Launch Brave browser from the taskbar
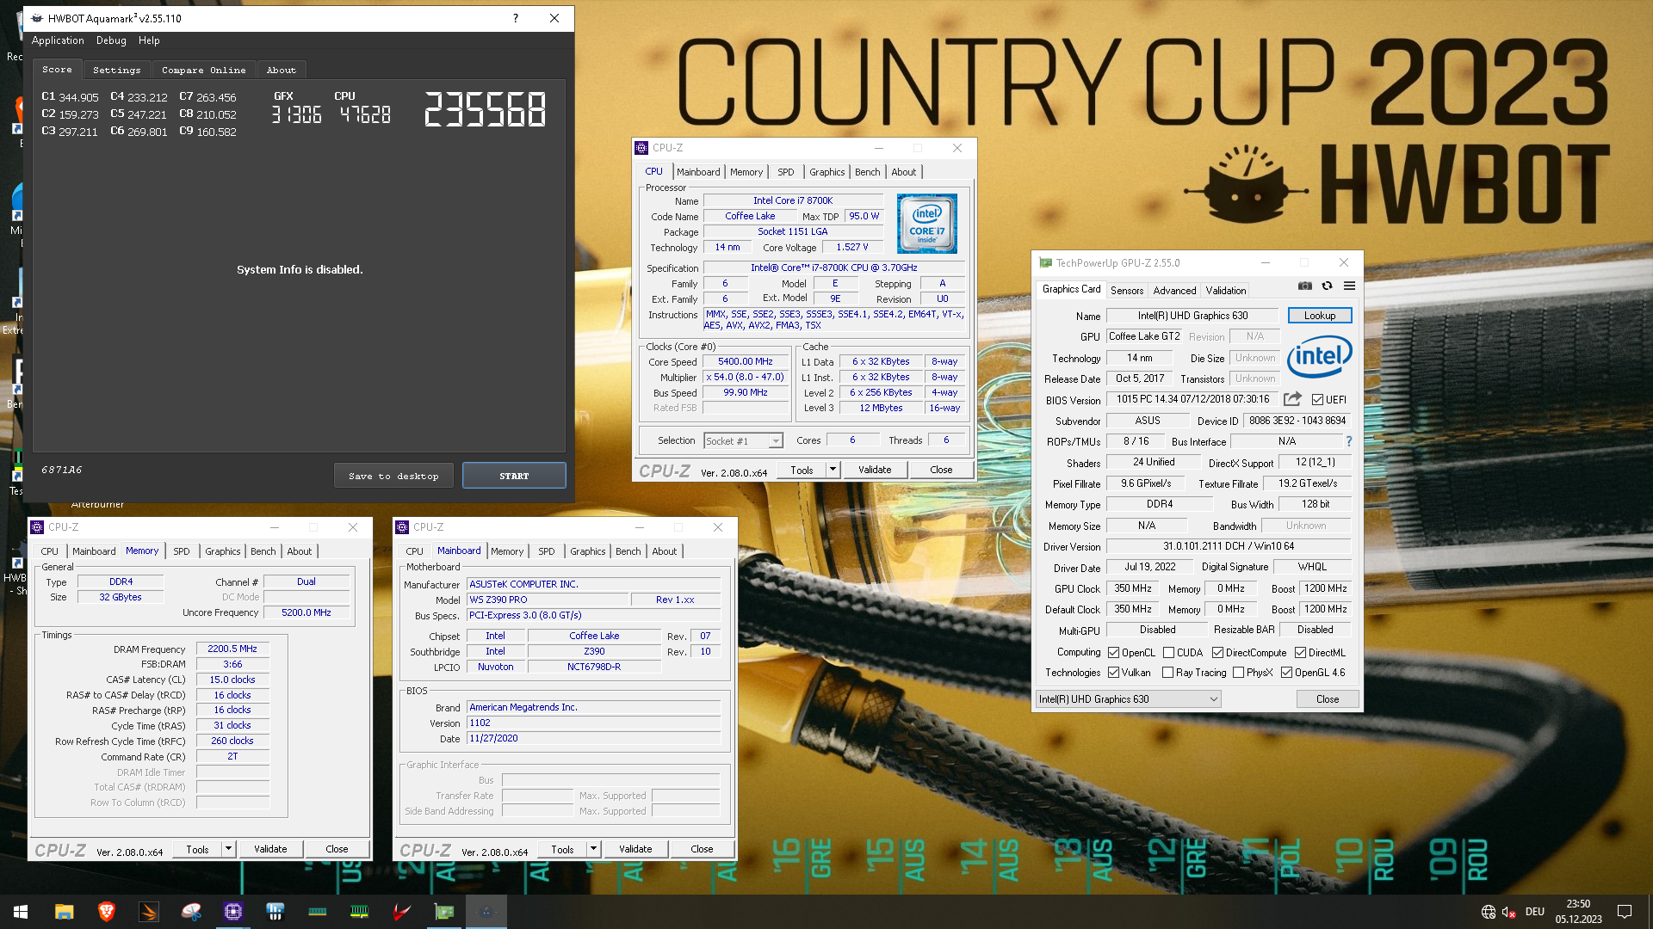1653x929 pixels. (106, 912)
